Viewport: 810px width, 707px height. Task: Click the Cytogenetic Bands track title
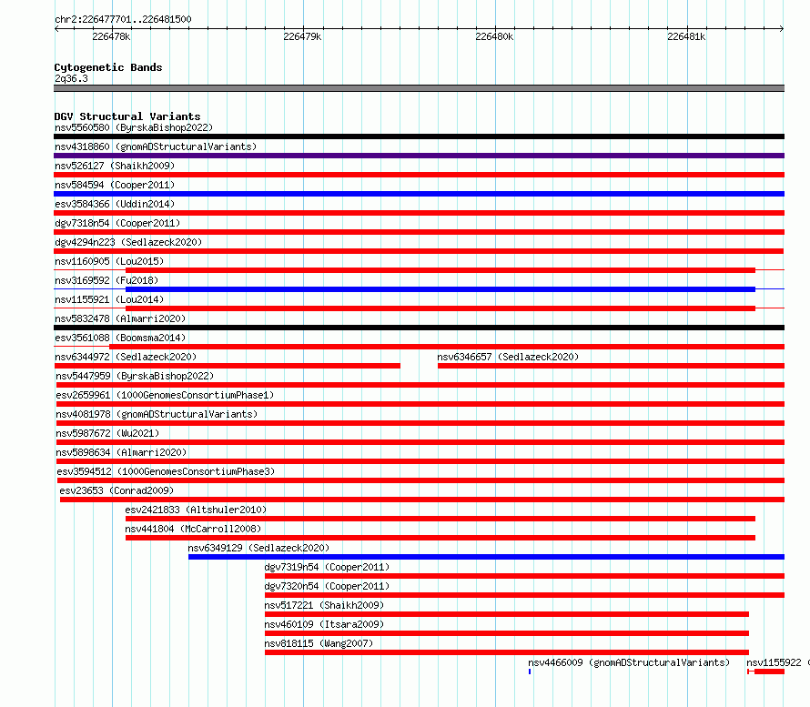point(108,67)
